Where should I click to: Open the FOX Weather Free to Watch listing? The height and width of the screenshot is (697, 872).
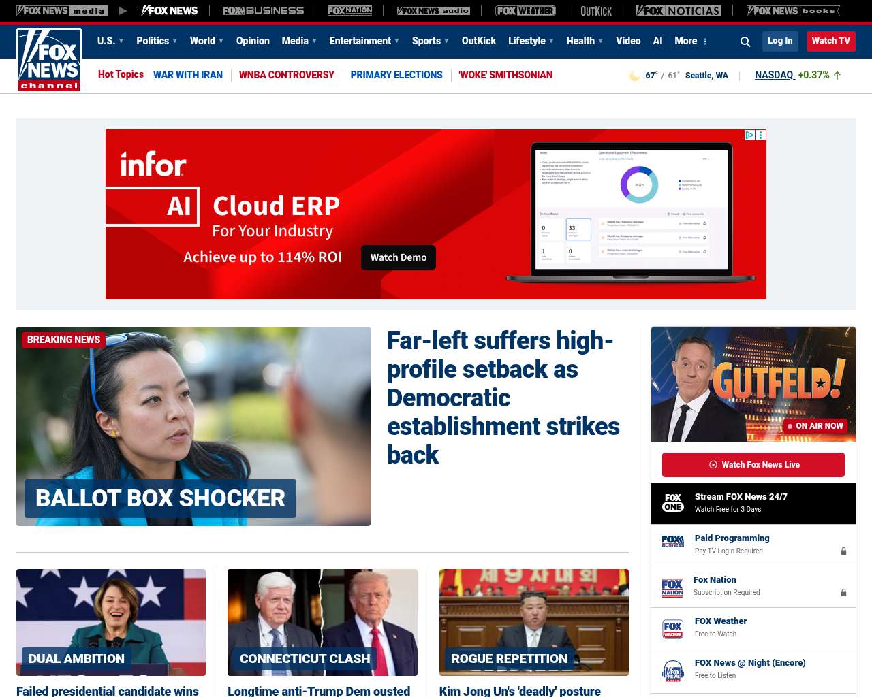[753, 628]
